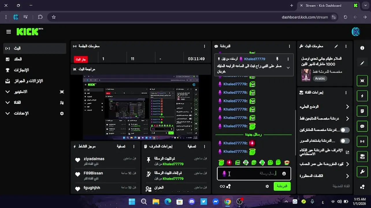Toggle the stream preview widget icon in right toolbar
This screenshot has height=208, width=371.
click(362, 81)
